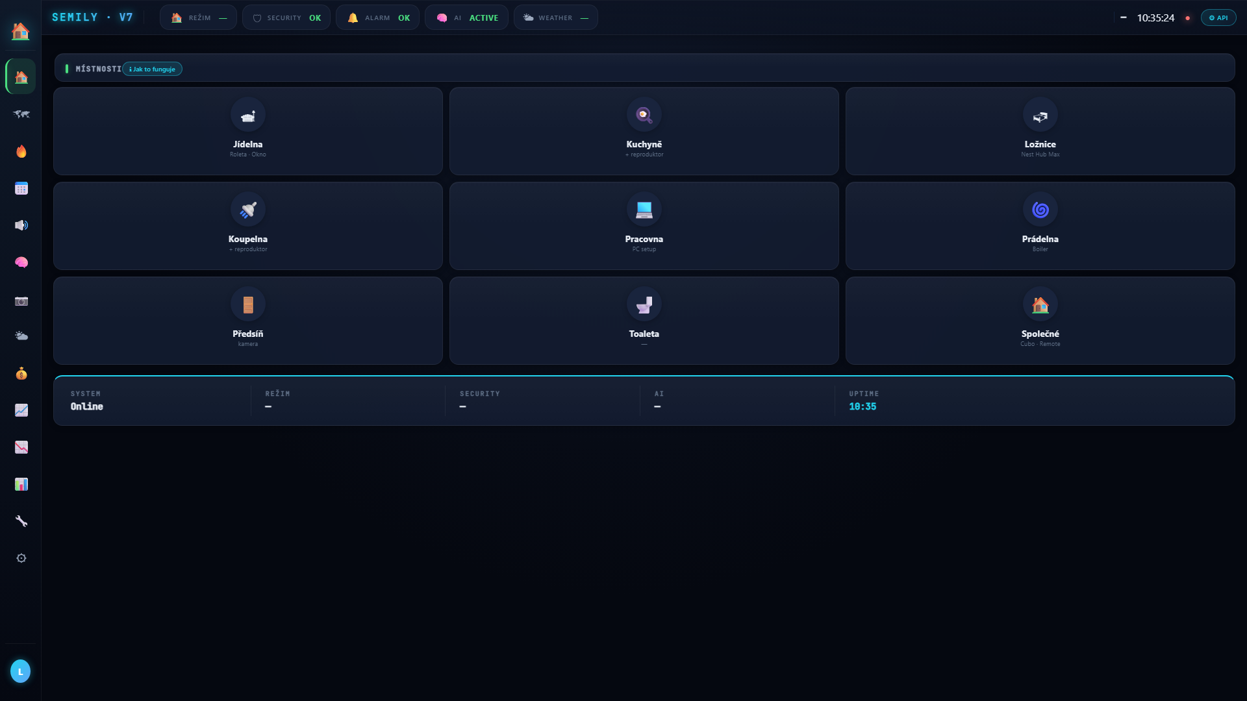1247x701 pixels.
Task: Click the user avatar labeled L
Action: point(20,671)
